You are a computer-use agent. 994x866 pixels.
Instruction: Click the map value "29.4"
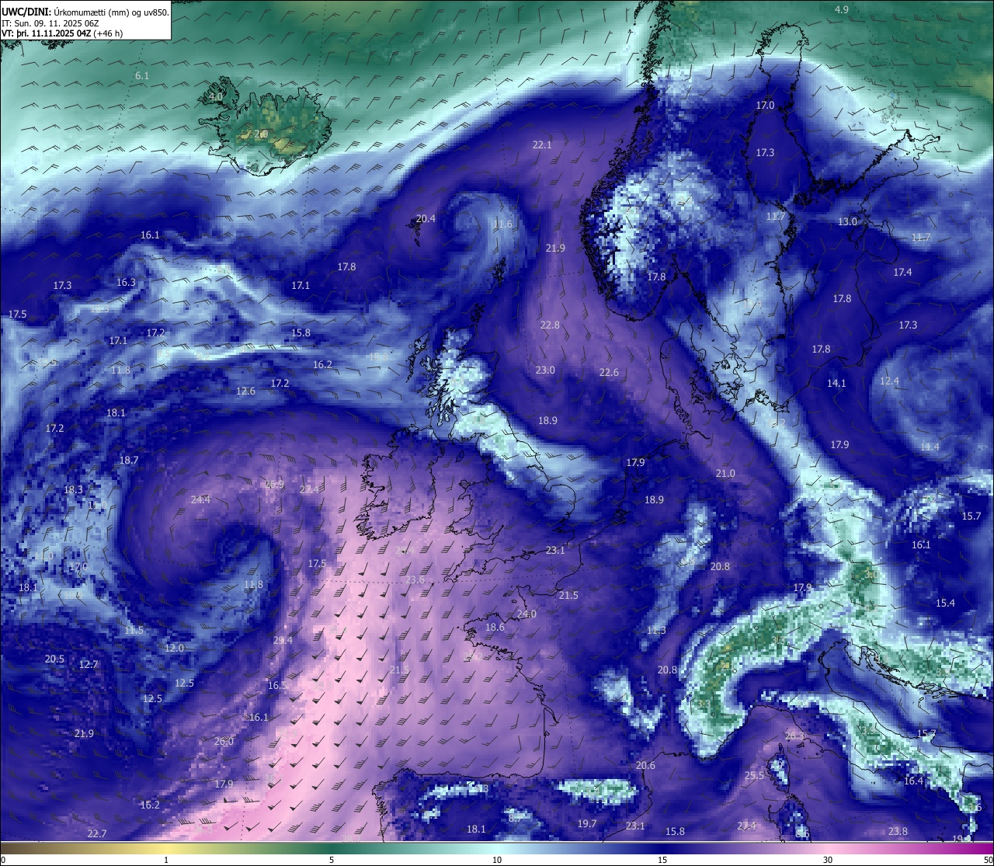[x=283, y=640]
